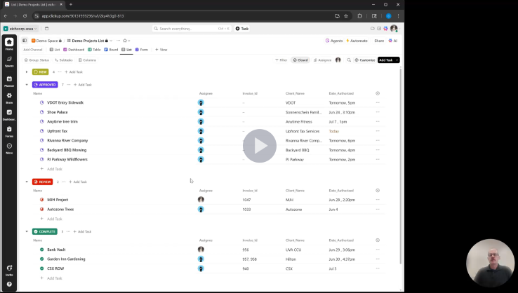The height and width of the screenshot is (293, 518).
Task: Mark Bank Vault task status circle
Action: click(42, 250)
